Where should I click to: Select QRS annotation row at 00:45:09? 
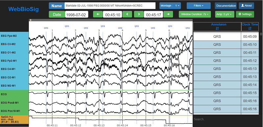tap(226, 37)
